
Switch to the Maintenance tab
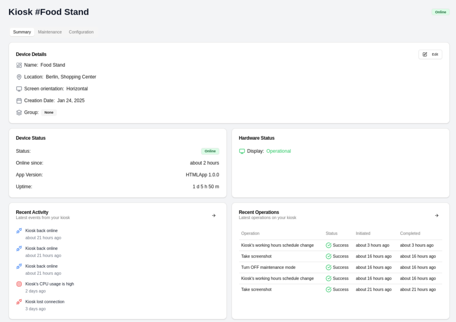(x=50, y=32)
